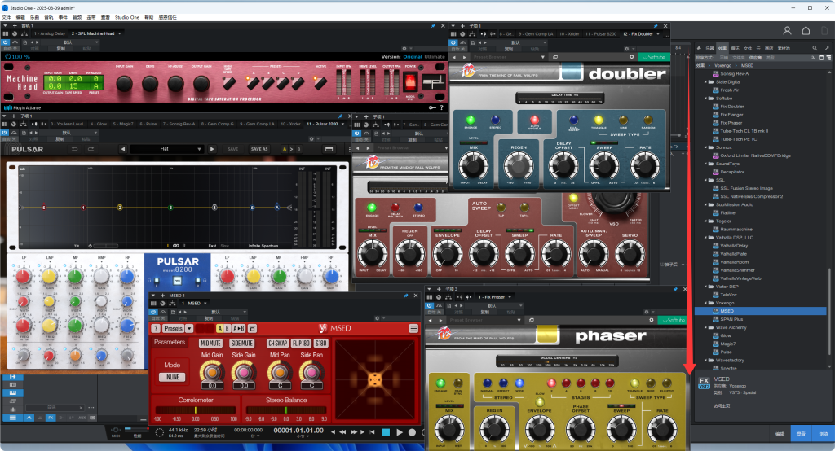Image resolution: width=835 pixels, height=451 pixels.
Task: Click MSED A▸B copy button
Action: point(239,329)
